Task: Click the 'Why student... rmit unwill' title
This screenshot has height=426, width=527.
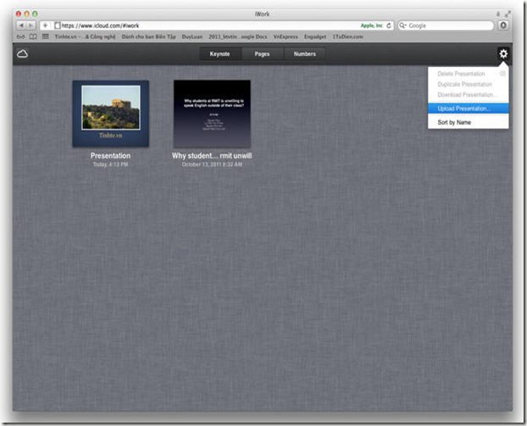Action: point(212,155)
